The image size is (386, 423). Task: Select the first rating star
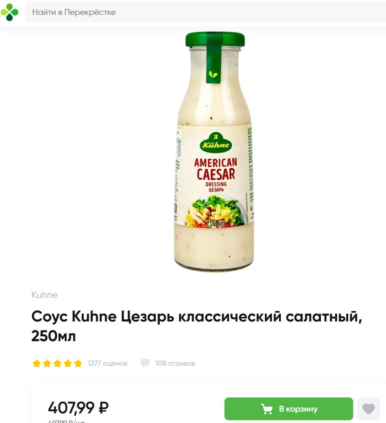[x=36, y=364]
